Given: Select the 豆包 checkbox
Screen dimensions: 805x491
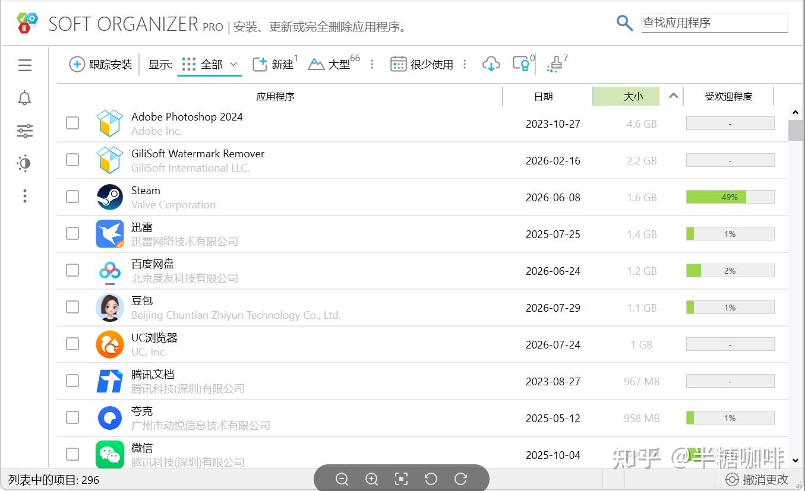Looking at the screenshot, I should (x=72, y=307).
